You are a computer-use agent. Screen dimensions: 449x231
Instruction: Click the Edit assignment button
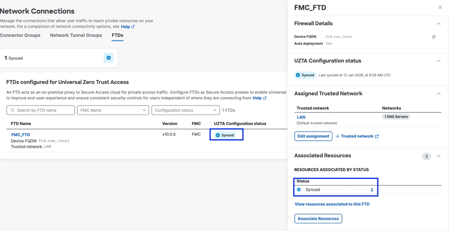point(313,136)
